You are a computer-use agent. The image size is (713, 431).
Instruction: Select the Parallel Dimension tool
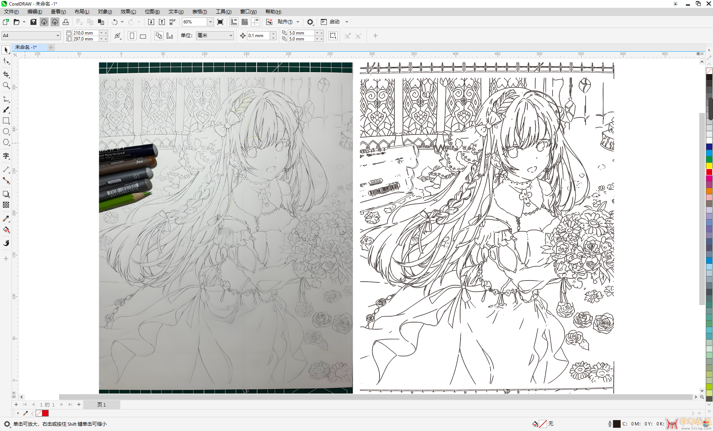(x=6, y=169)
